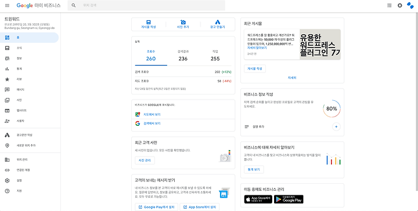Open the View on Maps link
This screenshot has height=211, width=418.
point(152,114)
